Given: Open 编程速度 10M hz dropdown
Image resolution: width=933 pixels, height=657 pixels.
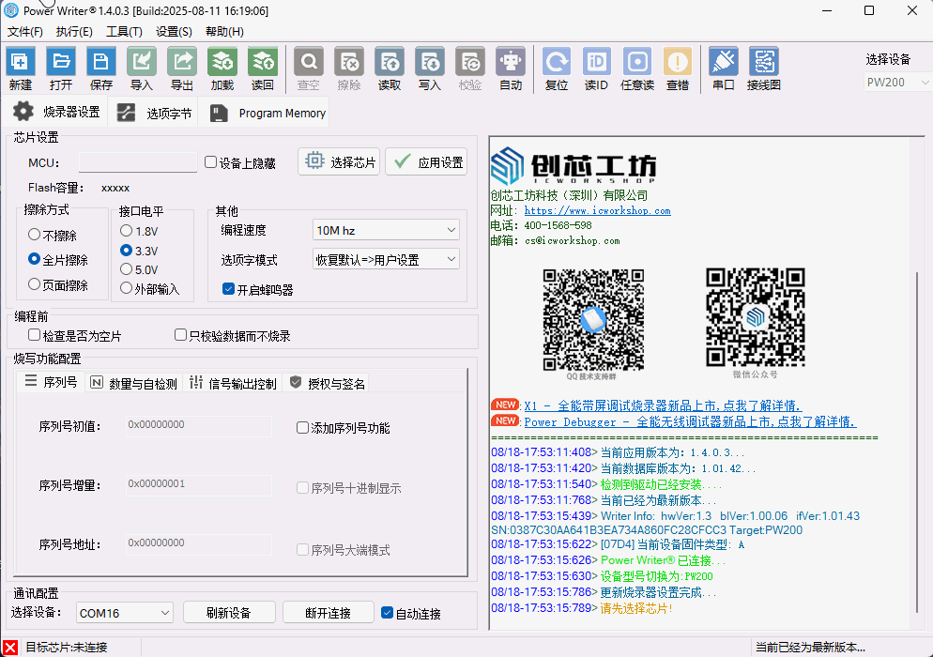Looking at the screenshot, I should (x=386, y=230).
